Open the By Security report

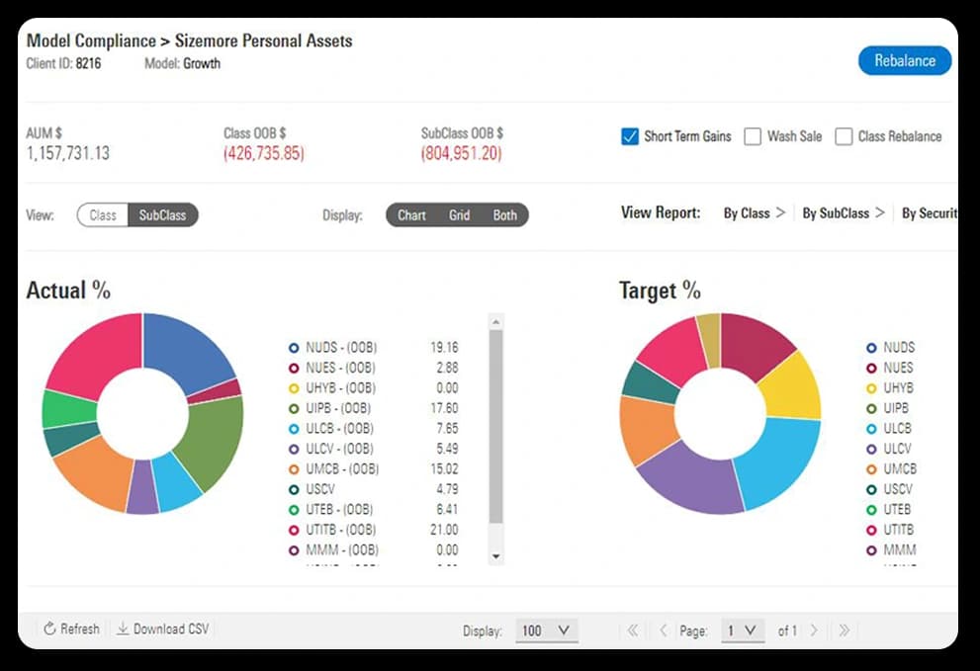pos(930,213)
